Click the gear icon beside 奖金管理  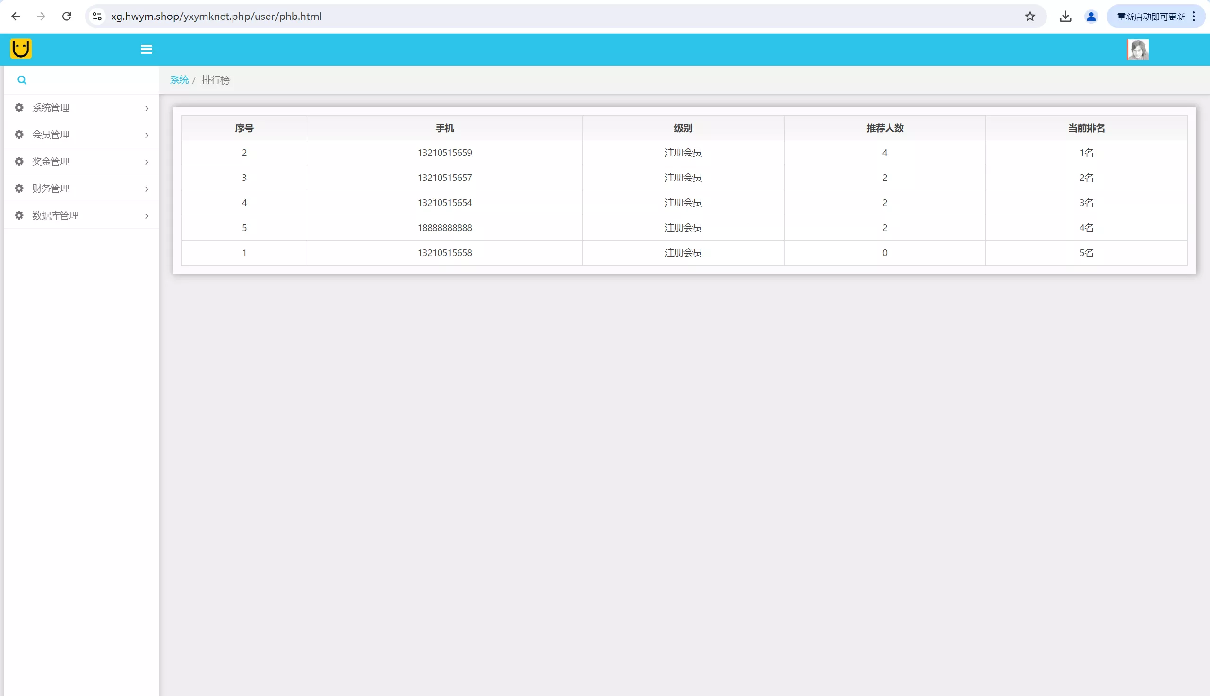[19, 162]
